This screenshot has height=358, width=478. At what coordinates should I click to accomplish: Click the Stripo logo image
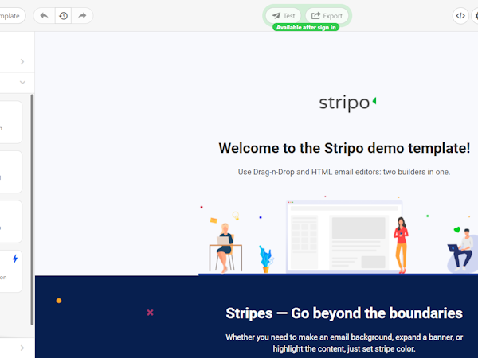point(347,103)
